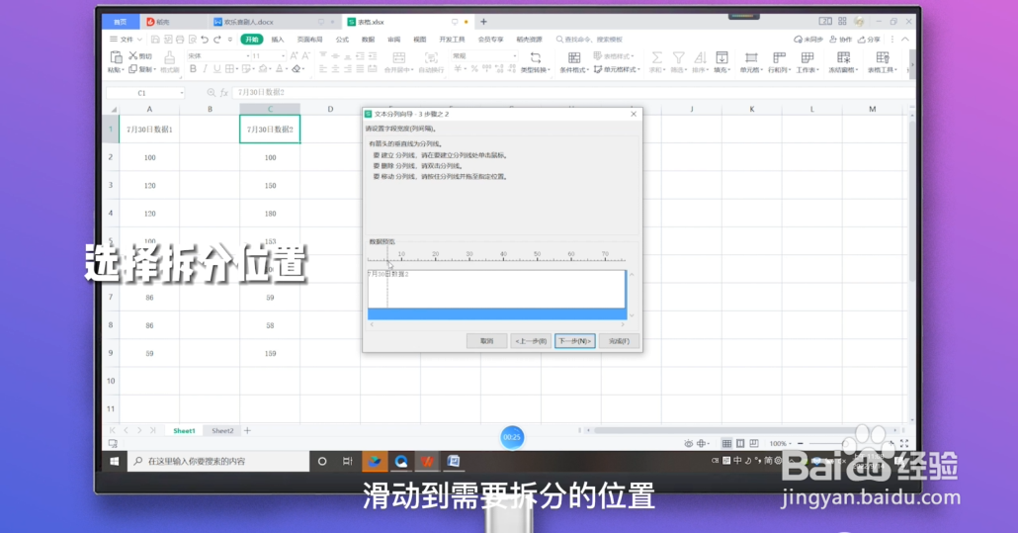The image size is (1018, 533).
Task: Switch to the Page Layout (页面布局) tab
Action: pos(309,40)
